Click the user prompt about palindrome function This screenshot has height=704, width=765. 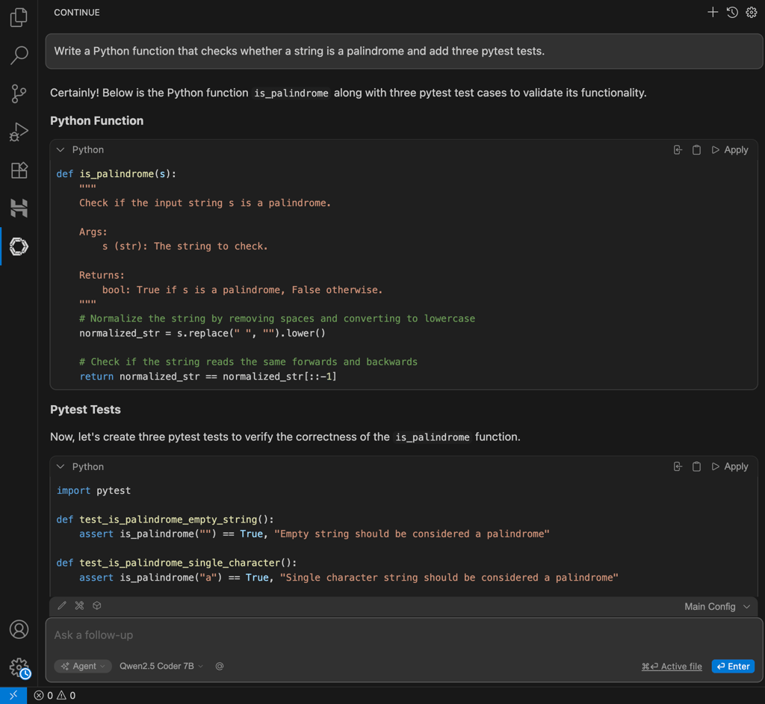point(404,52)
